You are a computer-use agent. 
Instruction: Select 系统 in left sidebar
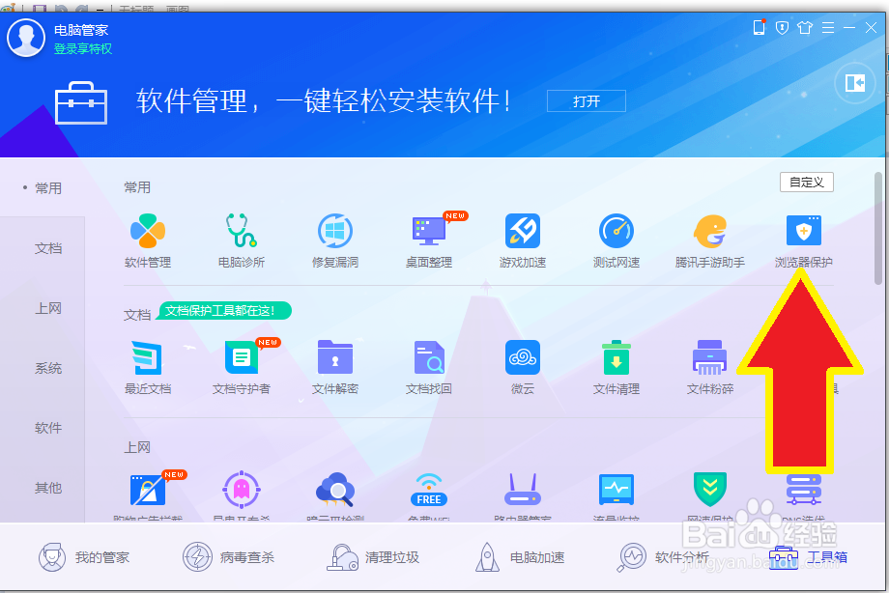(x=47, y=369)
